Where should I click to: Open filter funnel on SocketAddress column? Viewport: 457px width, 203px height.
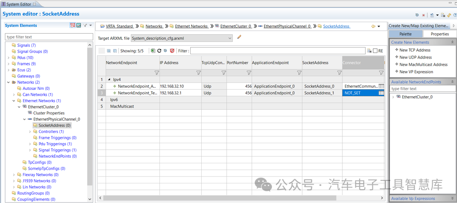pos(339,73)
